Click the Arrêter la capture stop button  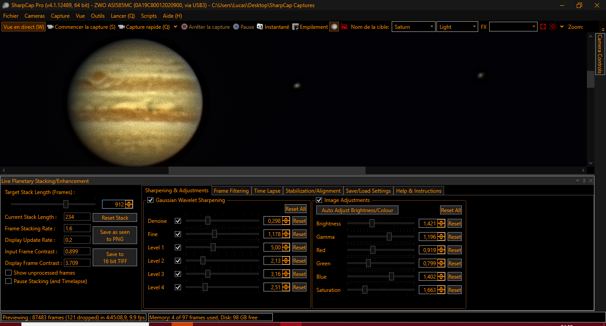tap(205, 27)
